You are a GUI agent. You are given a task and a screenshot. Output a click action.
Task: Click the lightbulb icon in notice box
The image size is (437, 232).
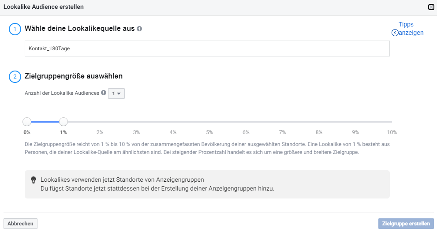[x=34, y=180]
